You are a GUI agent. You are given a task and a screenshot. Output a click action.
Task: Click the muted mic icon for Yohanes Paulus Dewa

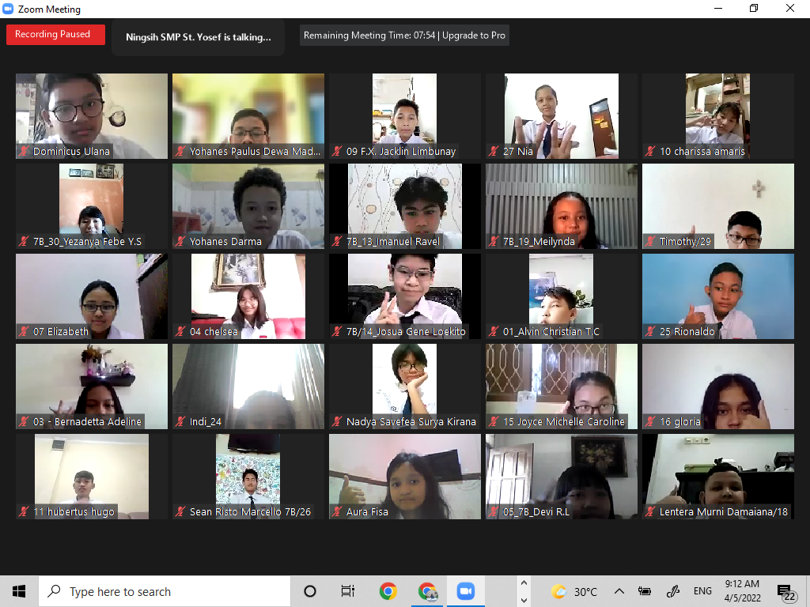coord(180,151)
